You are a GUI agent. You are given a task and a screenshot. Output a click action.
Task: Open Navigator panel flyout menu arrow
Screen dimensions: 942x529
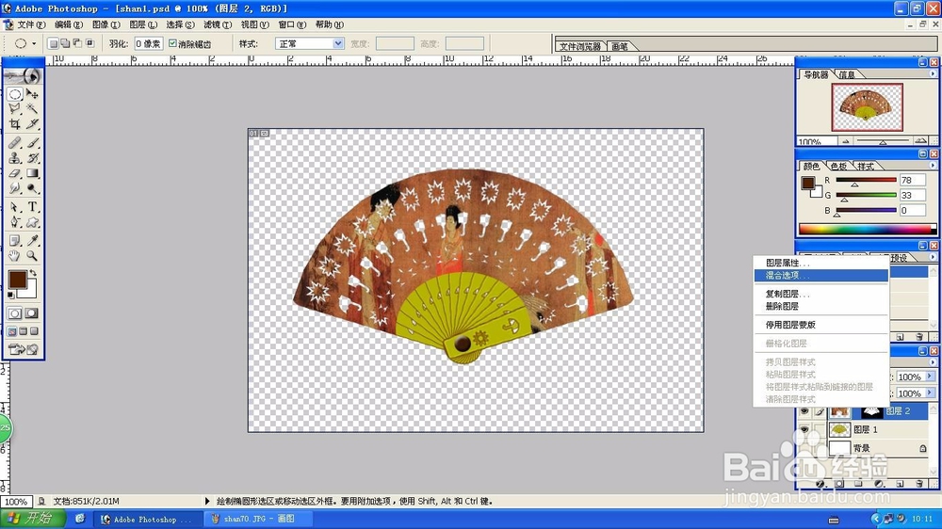click(933, 73)
